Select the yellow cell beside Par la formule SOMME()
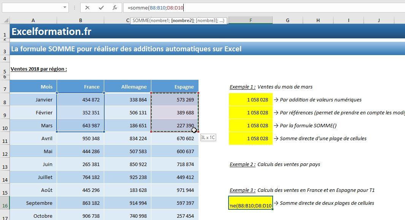This screenshot has height=220, width=405. pos(251,125)
